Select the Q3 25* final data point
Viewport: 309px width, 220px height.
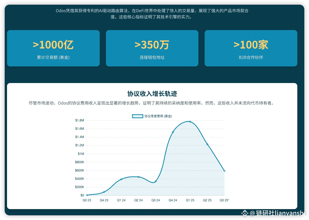tap(224, 171)
